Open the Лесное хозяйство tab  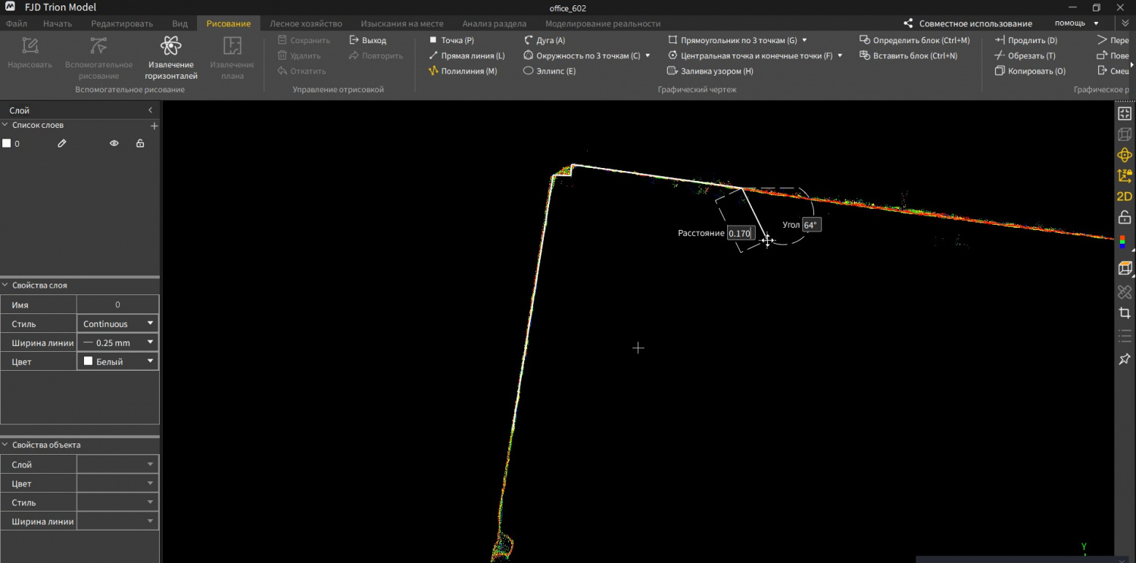[306, 23]
